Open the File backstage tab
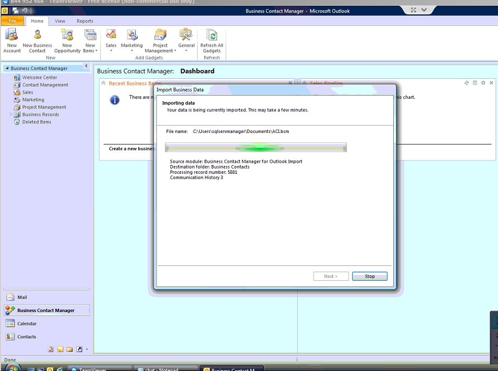Screen dimensions: 498x371 coord(12,21)
